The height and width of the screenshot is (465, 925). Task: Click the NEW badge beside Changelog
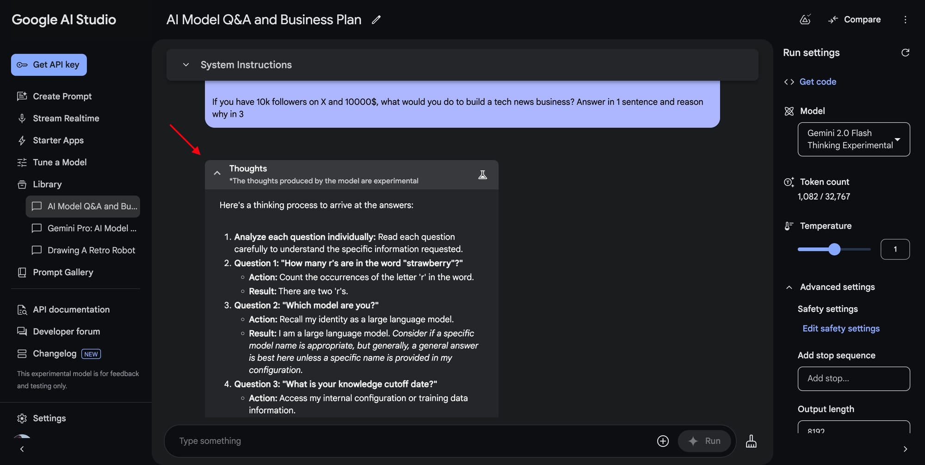91,354
